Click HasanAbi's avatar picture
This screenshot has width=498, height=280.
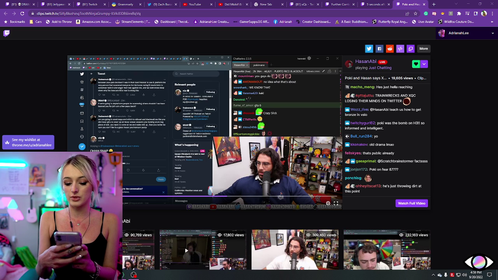[x=349, y=64]
